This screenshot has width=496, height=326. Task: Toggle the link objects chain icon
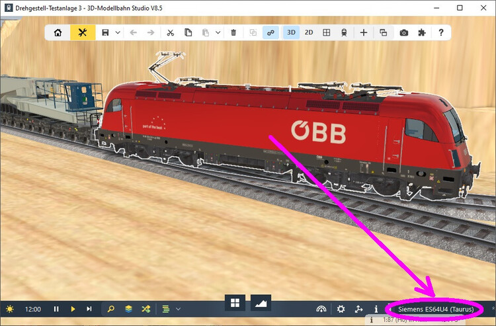pyautogui.click(x=270, y=32)
